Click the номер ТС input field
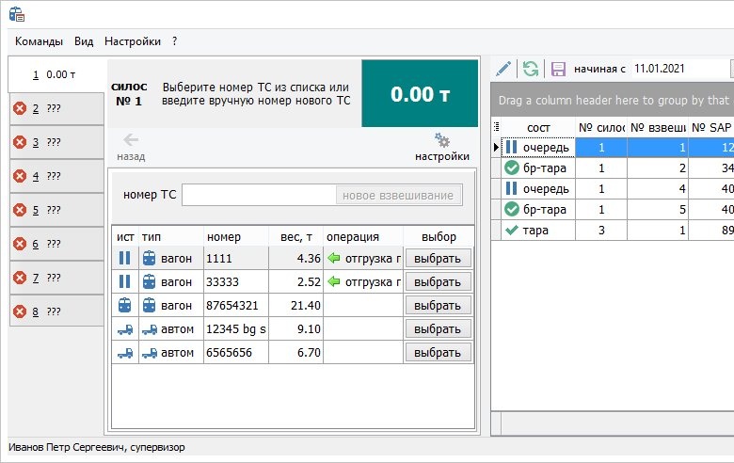The width and height of the screenshot is (734, 463). coord(259,195)
